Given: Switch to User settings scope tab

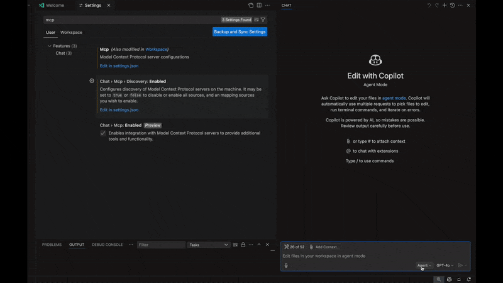Looking at the screenshot, I should (x=50, y=33).
